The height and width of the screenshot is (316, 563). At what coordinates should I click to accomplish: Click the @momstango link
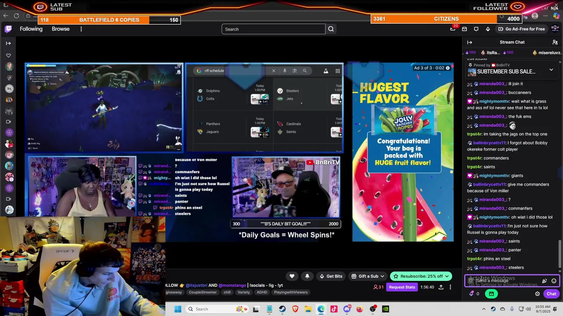[232, 285]
